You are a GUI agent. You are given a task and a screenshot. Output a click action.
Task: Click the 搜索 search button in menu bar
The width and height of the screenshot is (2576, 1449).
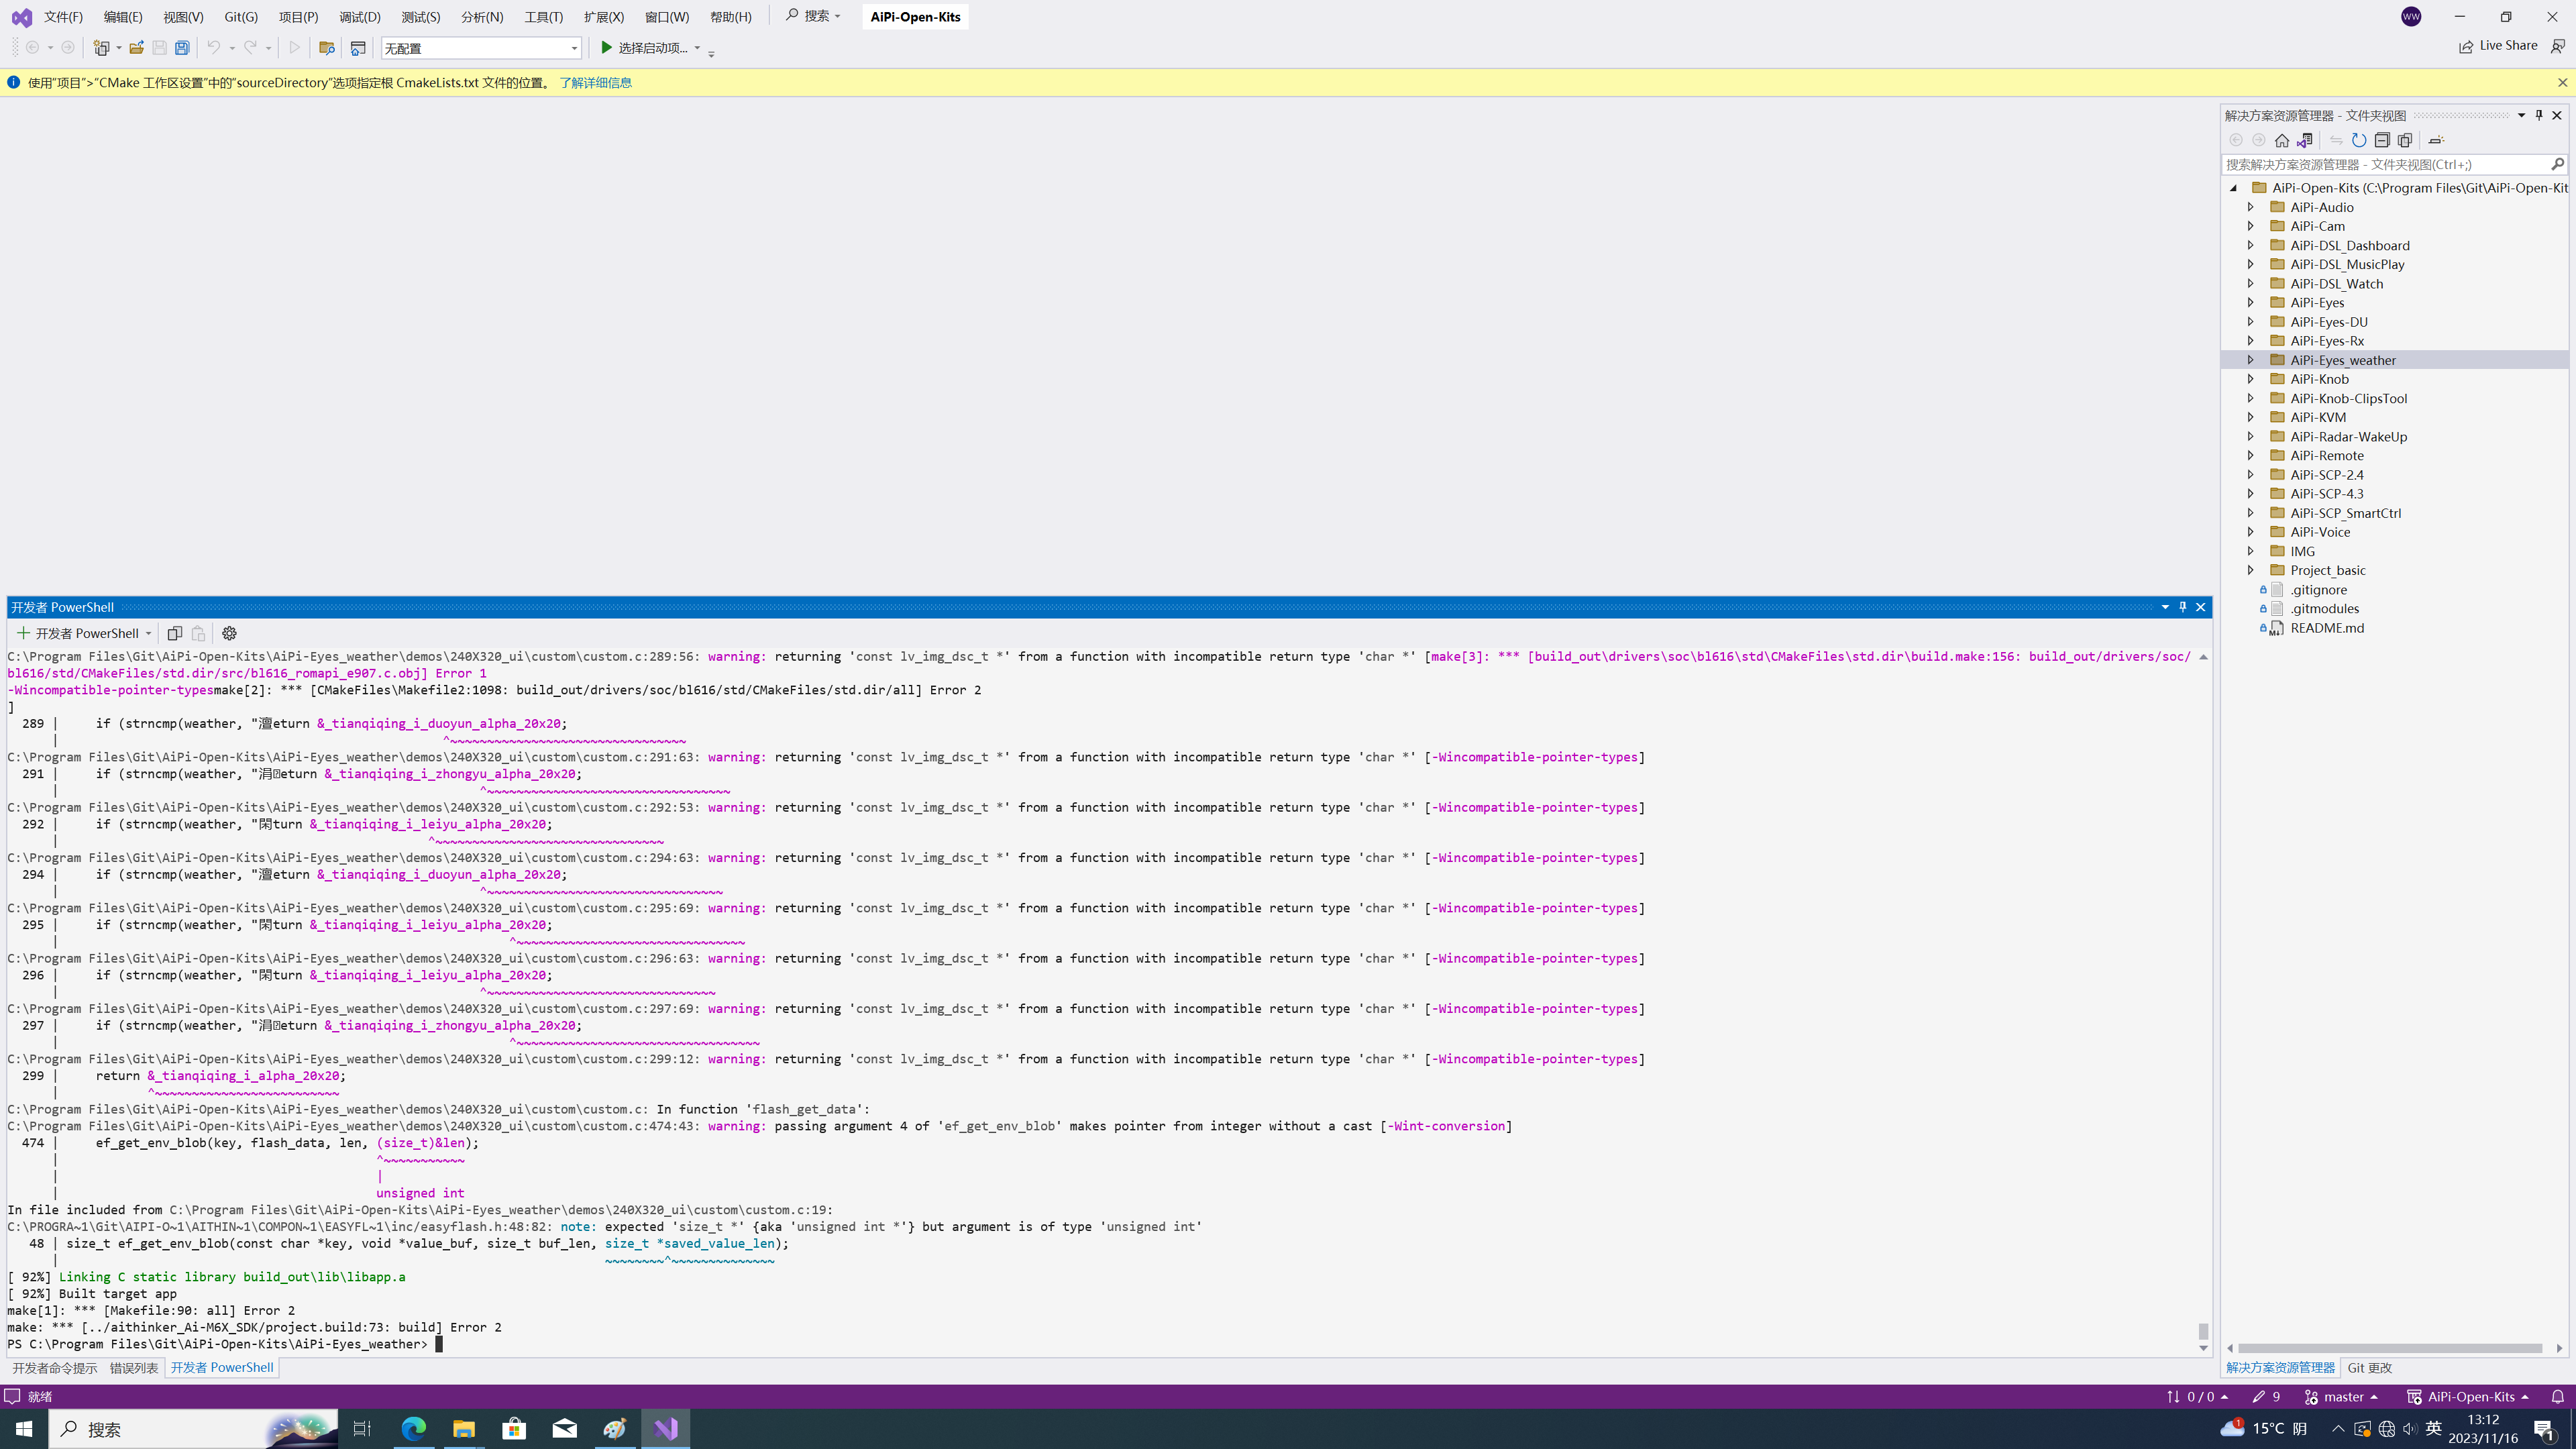[813, 16]
